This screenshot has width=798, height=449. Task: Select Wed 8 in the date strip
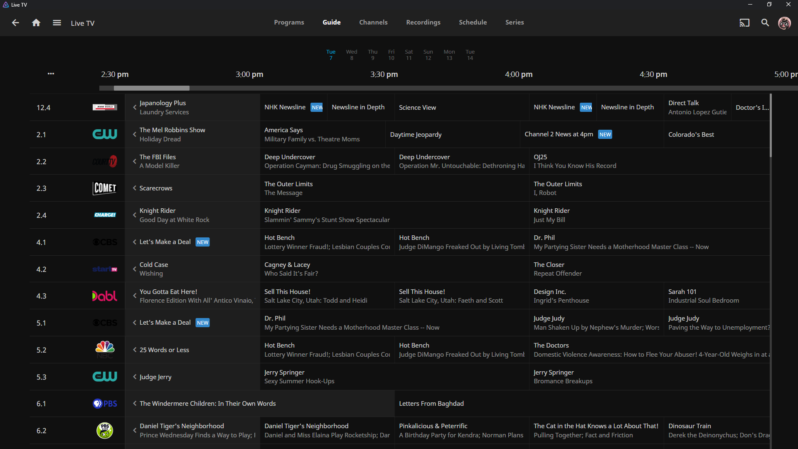(352, 54)
